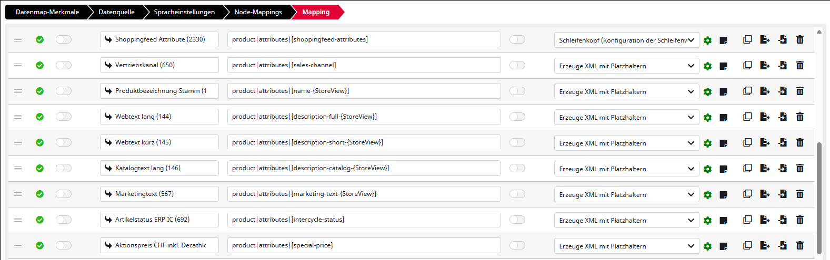Image resolution: width=830 pixels, height=260 pixels.
Task: Select source attribute Artikelstatus ERP IC (692)
Action: coord(159,220)
